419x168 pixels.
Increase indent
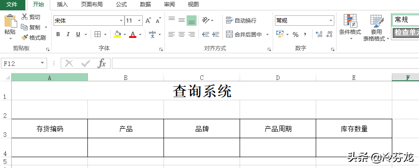(x=216, y=34)
